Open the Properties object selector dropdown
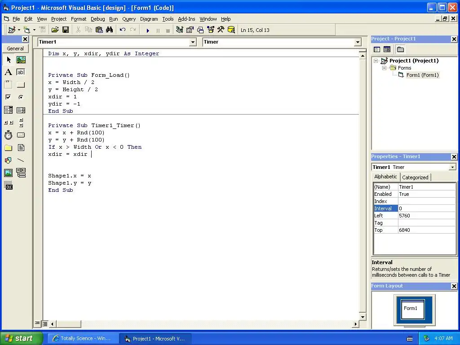This screenshot has width=460, height=345. [452, 167]
